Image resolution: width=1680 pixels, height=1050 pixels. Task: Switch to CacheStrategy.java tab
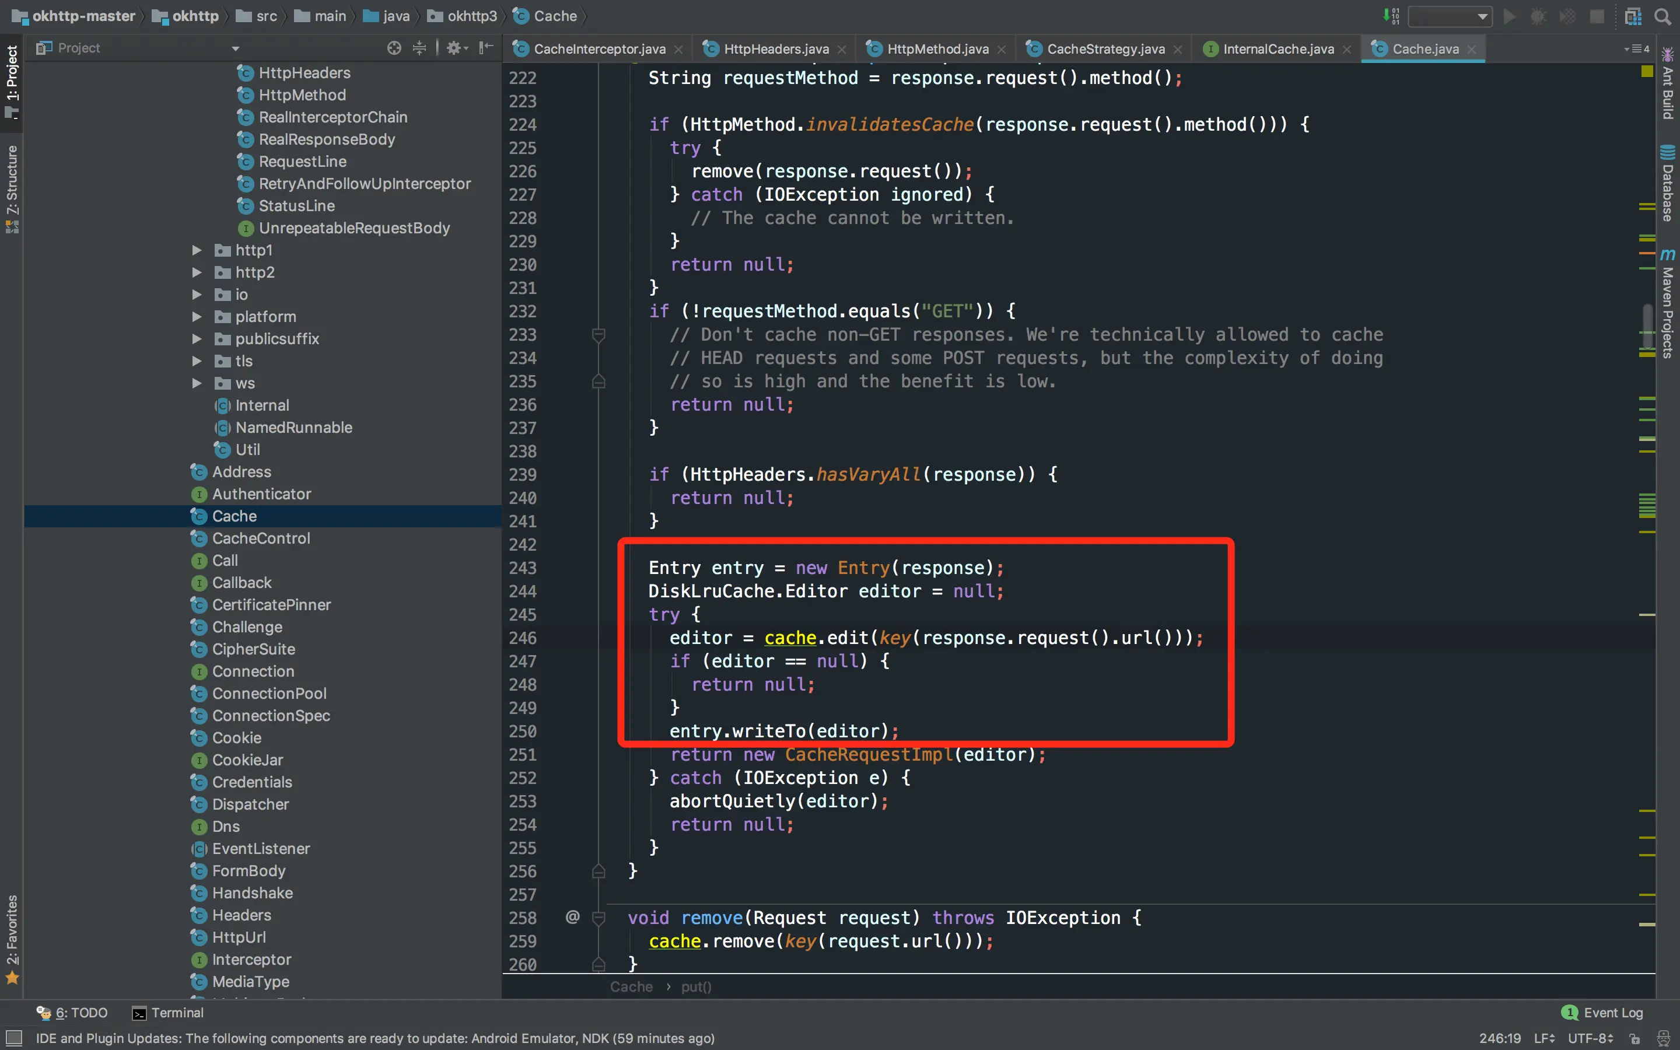[x=1104, y=48]
